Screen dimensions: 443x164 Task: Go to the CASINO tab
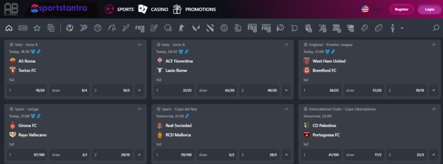pyautogui.click(x=153, y=9)
